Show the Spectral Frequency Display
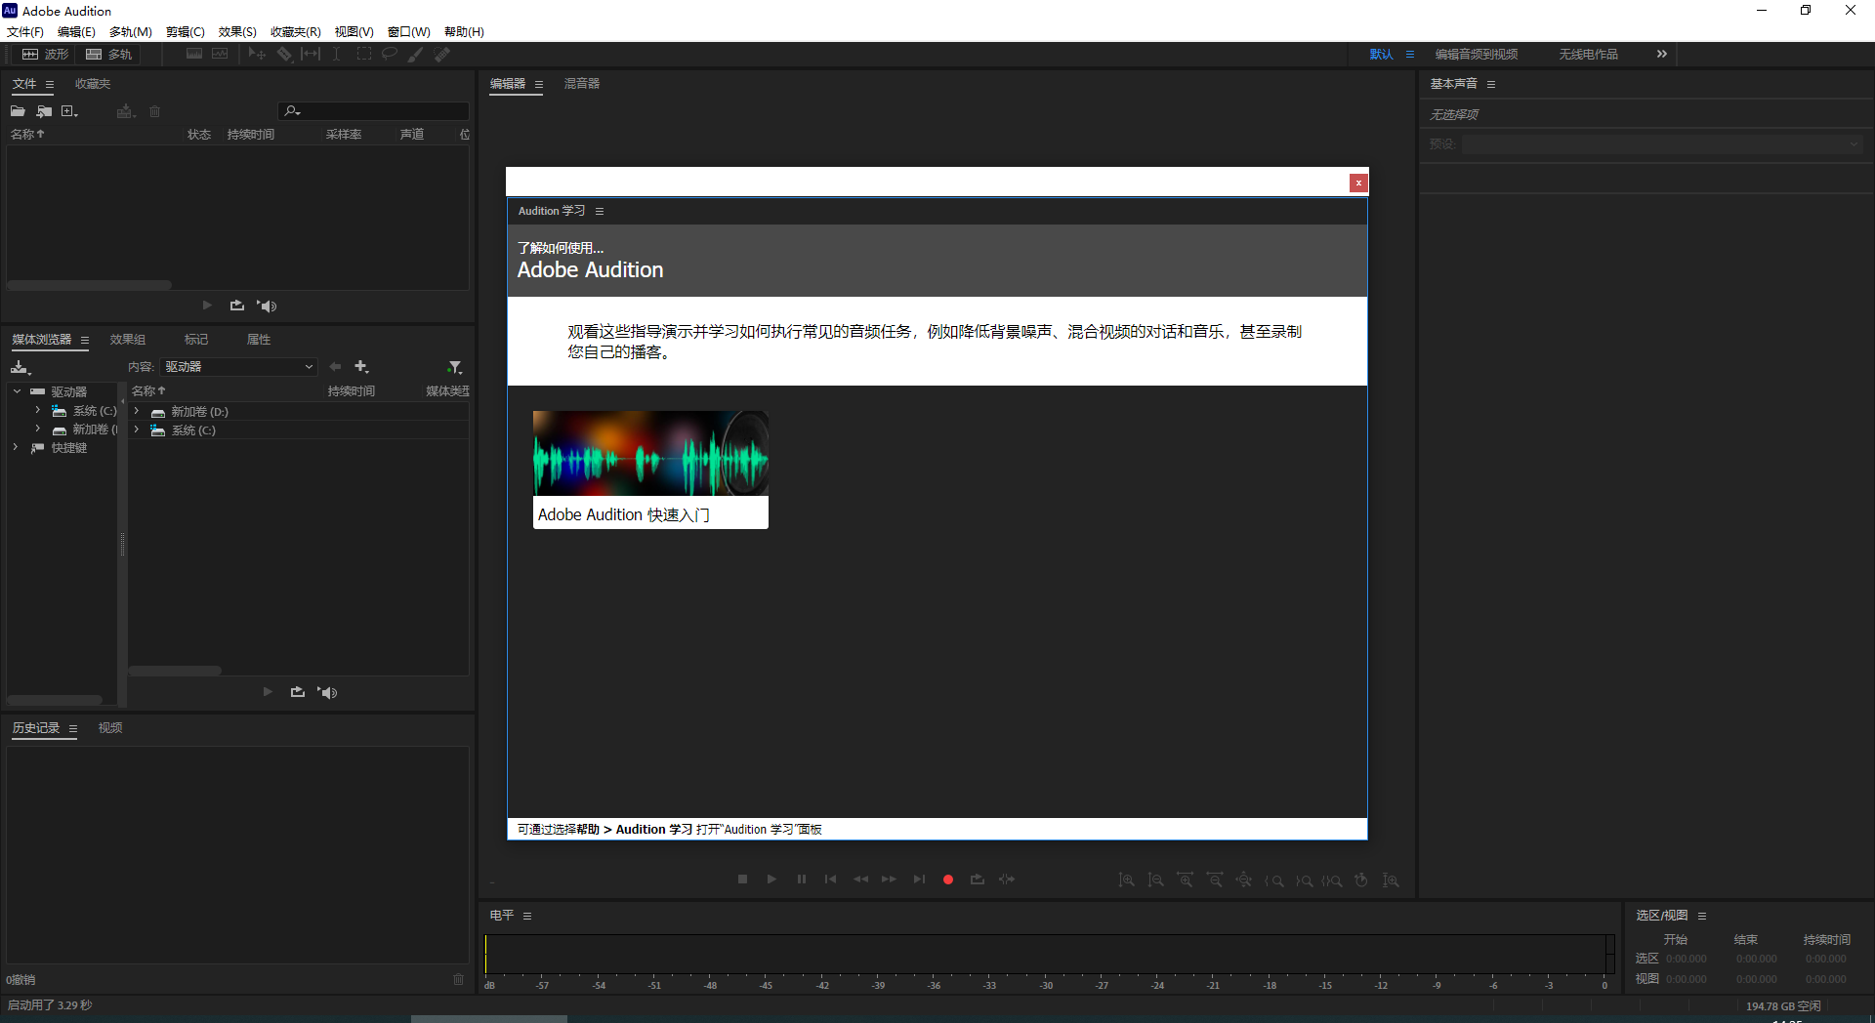 click(193, 54)
